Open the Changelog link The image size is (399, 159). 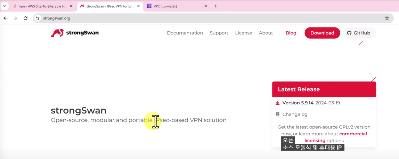pos(295,114)
